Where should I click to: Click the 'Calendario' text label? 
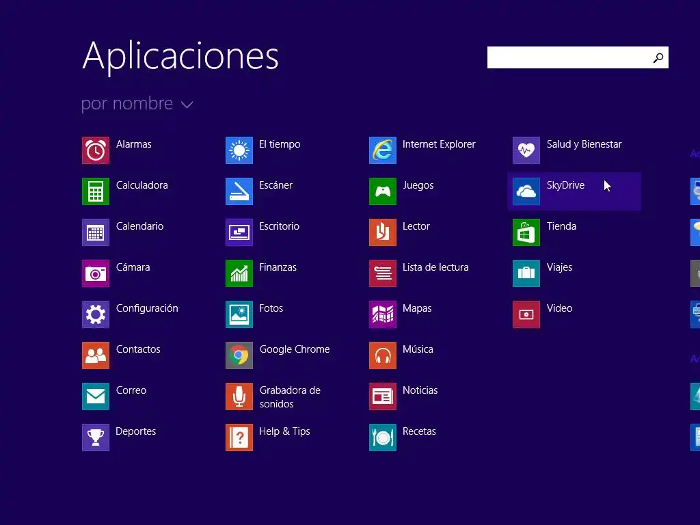click(139, 226)
